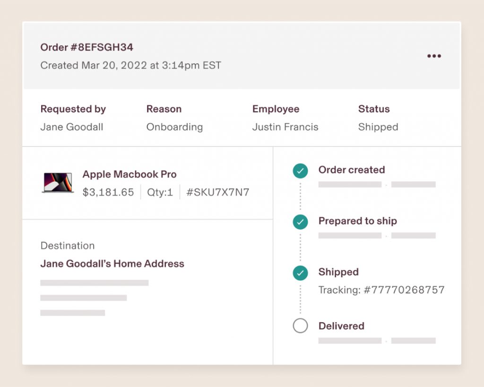Click the Shipped status value
Image resolution: width=484 pixels, height=387 pixels.
(x=378, y=127)
